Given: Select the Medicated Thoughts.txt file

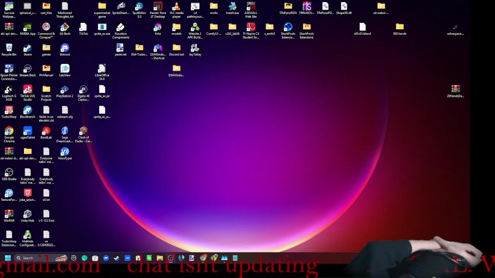Looking at the screenshot, I should (x=65, y=10).
